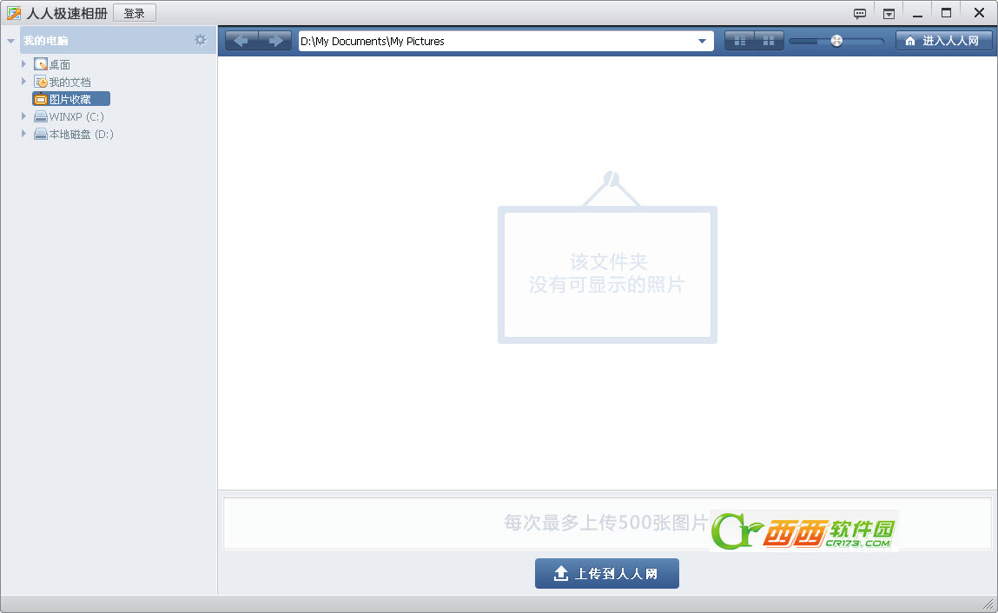Click the thumbnail size slider handle
This screenshot has width=998, height=613.
coord(837,41)
